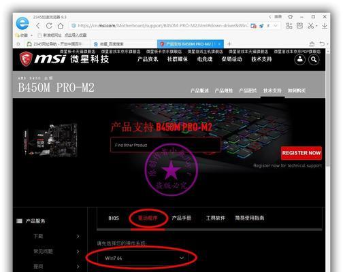This screenshot has width=343, height=272.
Task: Open 微星游戏本京东POP旗舰店 top link
Action: click(297, 52)
